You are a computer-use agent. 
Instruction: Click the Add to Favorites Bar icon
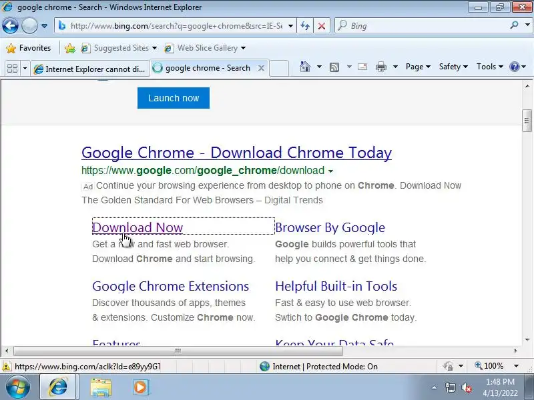pyautogui.click(x=70, y=48)
